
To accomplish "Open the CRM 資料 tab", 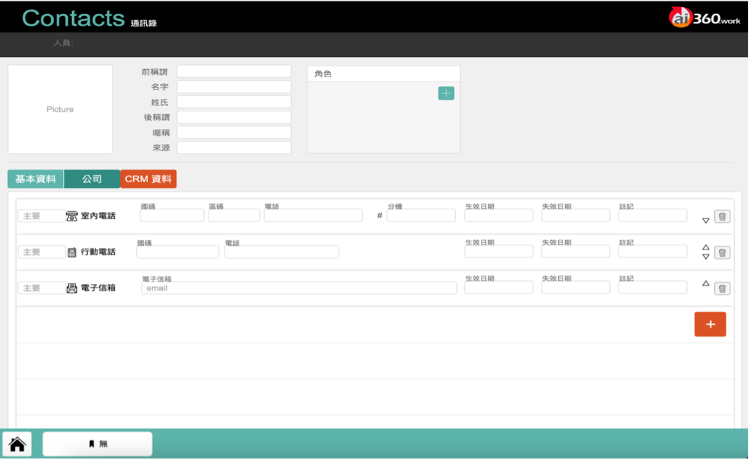I will click(148, 179).
